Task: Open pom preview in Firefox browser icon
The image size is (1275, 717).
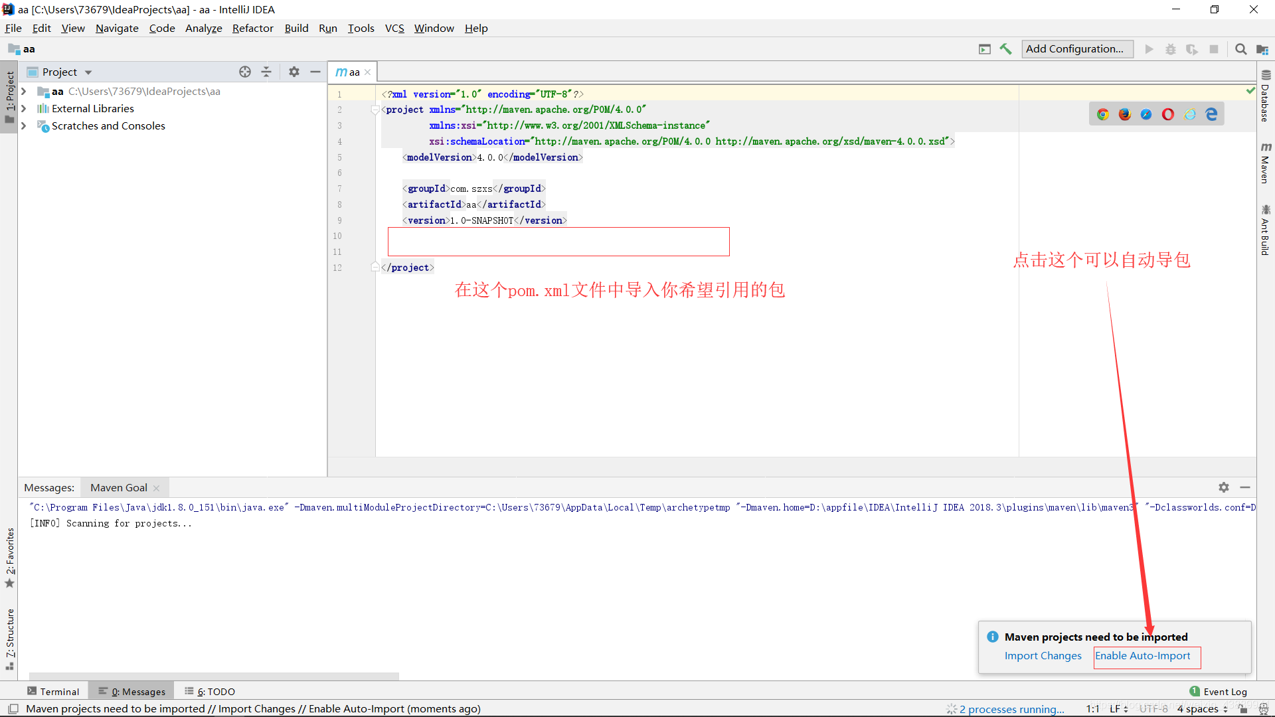Action: (1125, 114)
